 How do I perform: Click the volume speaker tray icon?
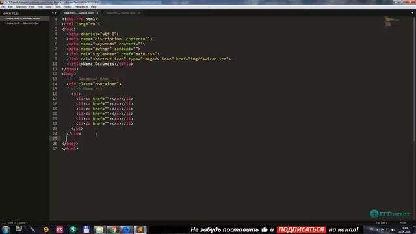coord(393,229)
